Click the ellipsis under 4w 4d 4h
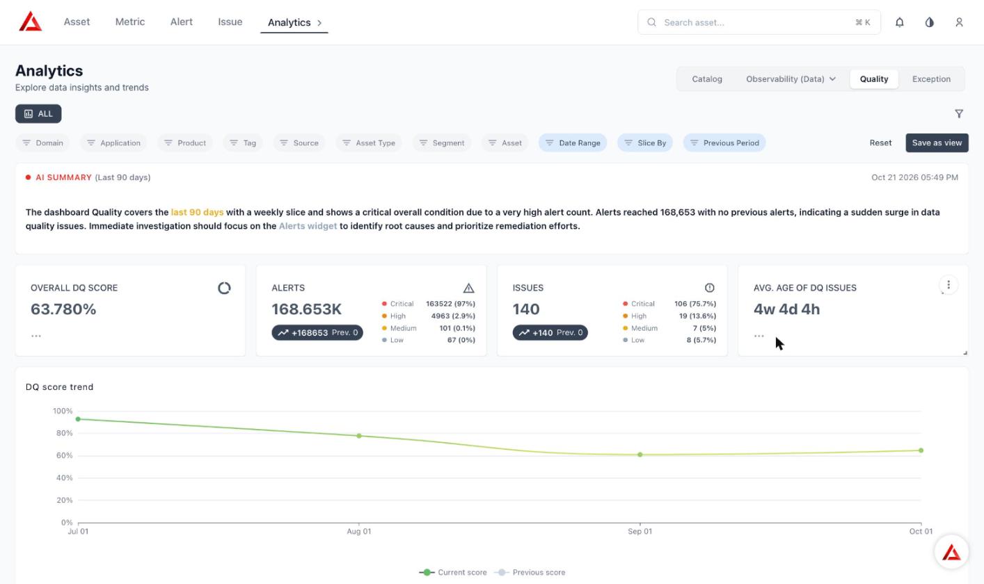The height and width of the screenshot is (584, 984). pyautogui.click(x=759, y=336)
